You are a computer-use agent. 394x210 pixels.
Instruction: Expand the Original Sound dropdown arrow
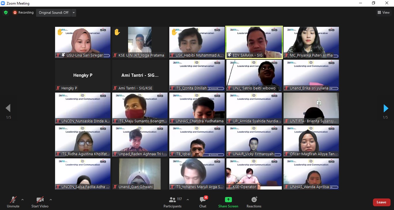[74, 13]
